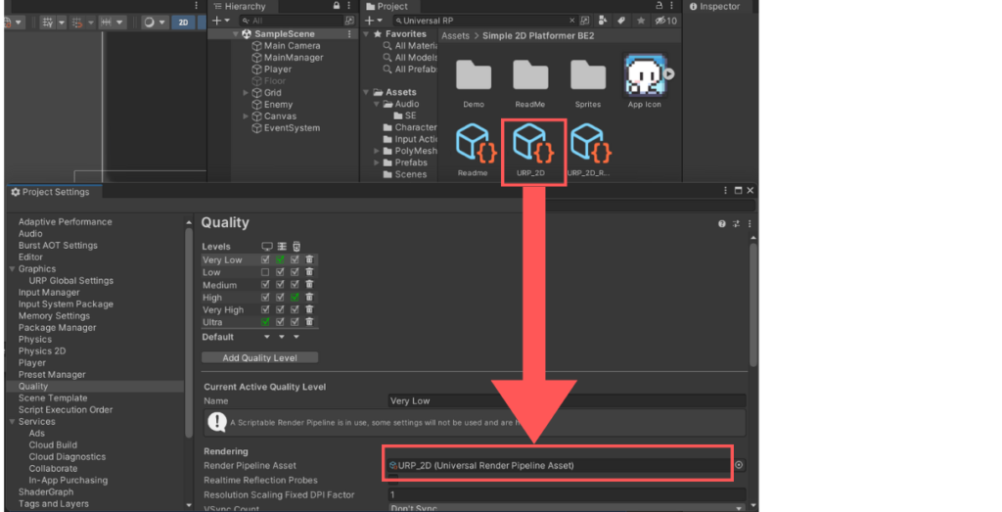Toggle the 2D view button in Scene toolbar
The height and width of the screenshot is (512, 1002).
(183, 22)
